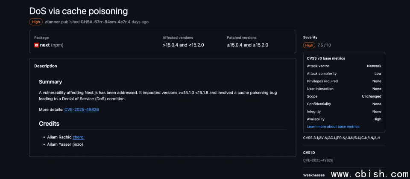This screenshot has height=179, width=410.
Task: Click the 7.5 / 10 severity score
Action: pos(324,45)
